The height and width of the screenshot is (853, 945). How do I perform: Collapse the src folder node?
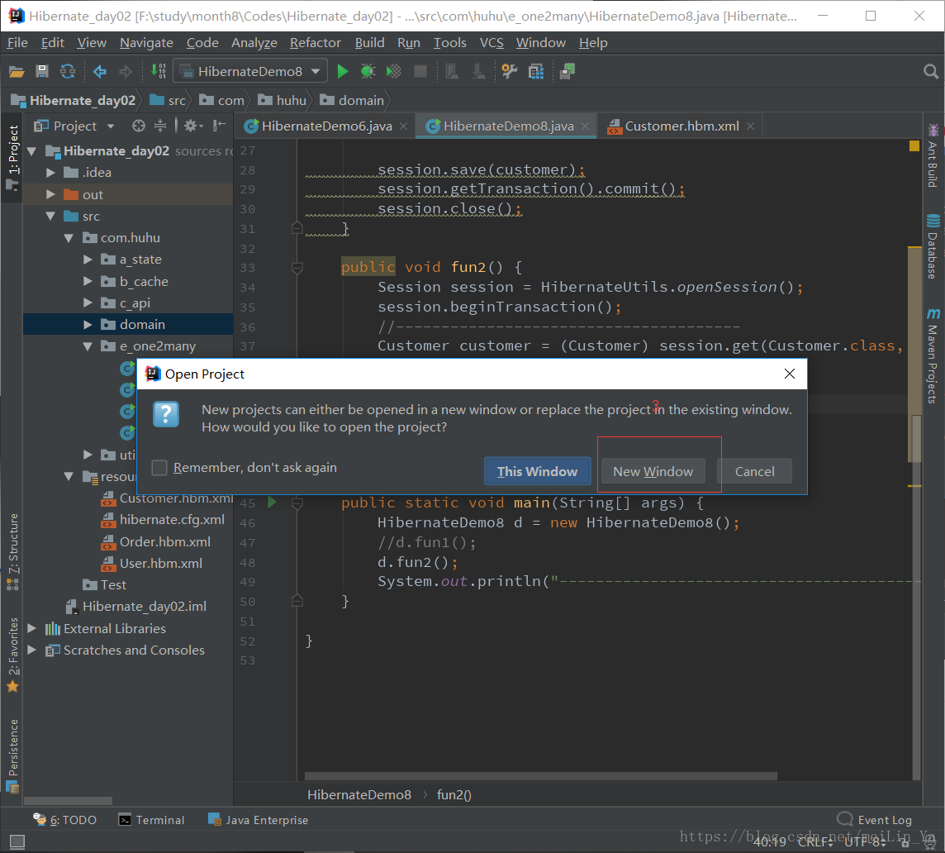50,216
